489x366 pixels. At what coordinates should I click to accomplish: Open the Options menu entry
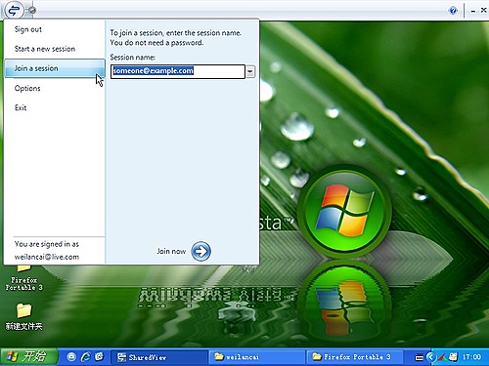coord(27,88)
